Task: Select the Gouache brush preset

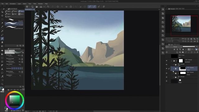Action: click(14, 20)
